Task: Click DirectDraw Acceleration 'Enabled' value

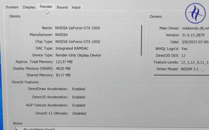Action: (x=79, y=89)
